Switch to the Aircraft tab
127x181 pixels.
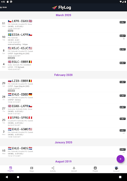pos(74,169)
